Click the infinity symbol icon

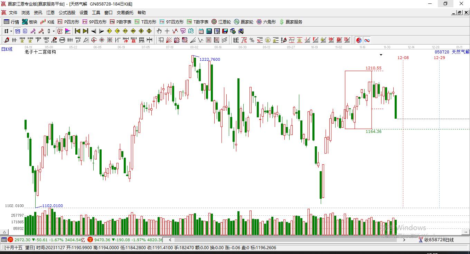367,40
